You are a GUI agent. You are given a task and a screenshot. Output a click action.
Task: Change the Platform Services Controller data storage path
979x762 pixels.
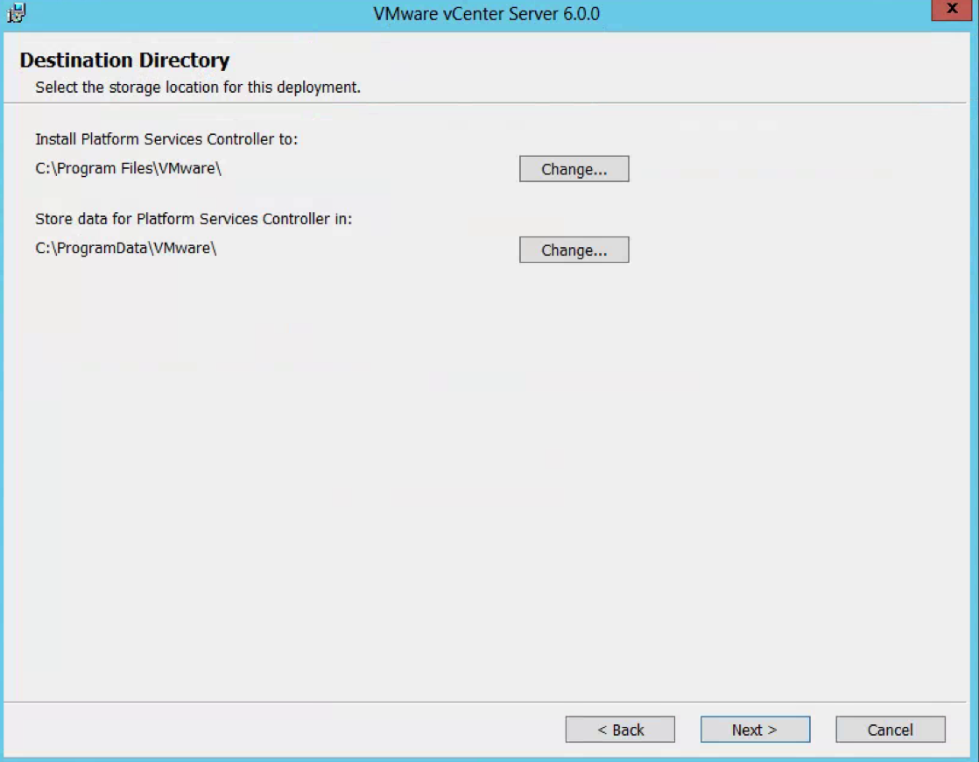[574, 250]
